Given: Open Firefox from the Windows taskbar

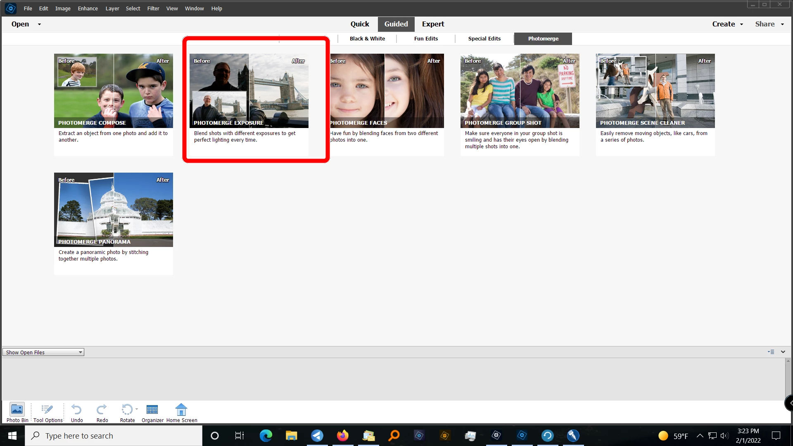Looking at the screenshot, I should 342,436.
